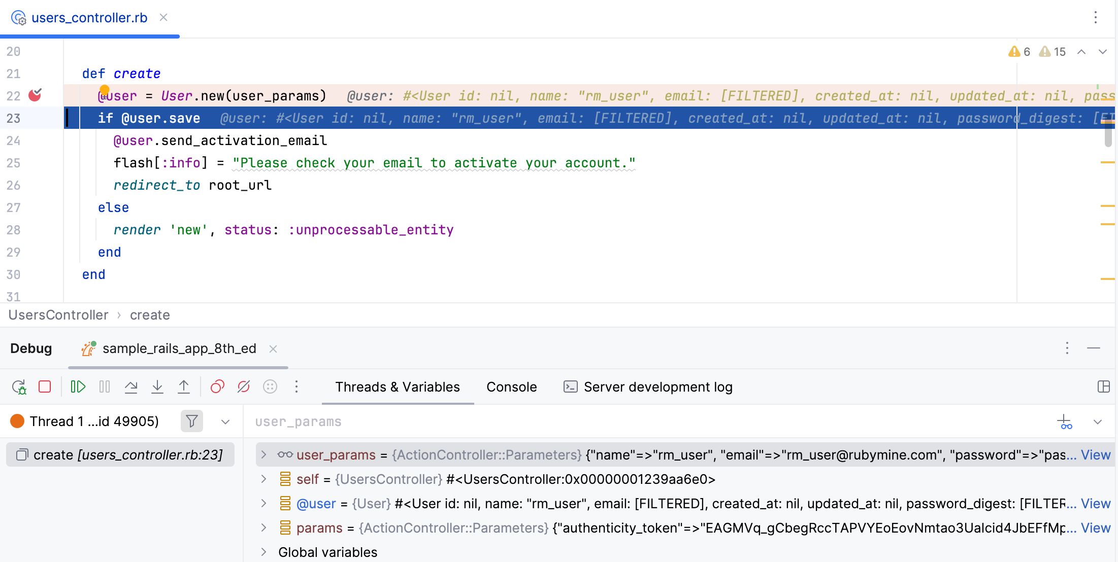
Task: Click the Step Over icon
Action: 131,387
